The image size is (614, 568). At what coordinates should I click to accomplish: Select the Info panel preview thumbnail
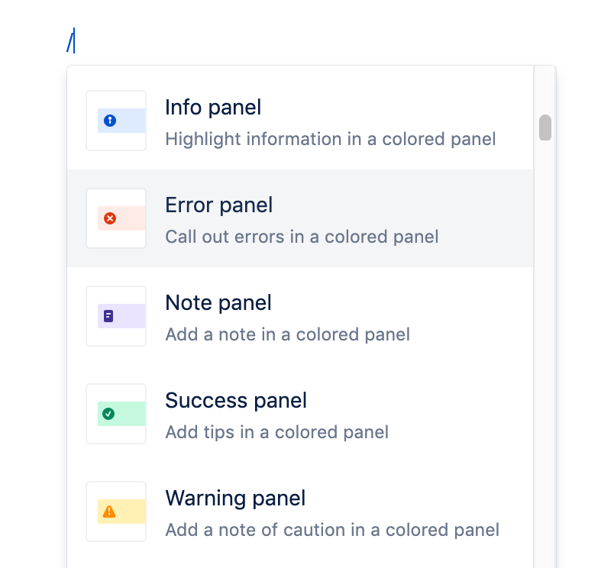116,121
